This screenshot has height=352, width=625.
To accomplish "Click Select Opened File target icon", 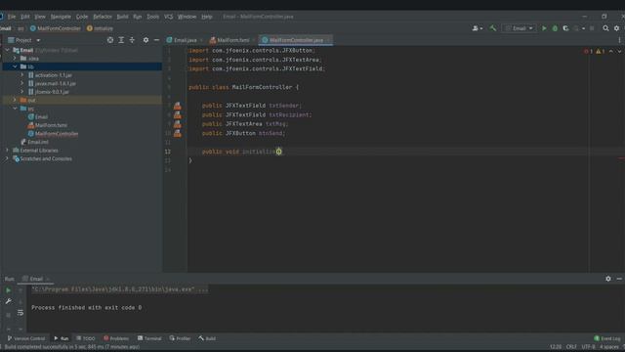I will 110,40.
